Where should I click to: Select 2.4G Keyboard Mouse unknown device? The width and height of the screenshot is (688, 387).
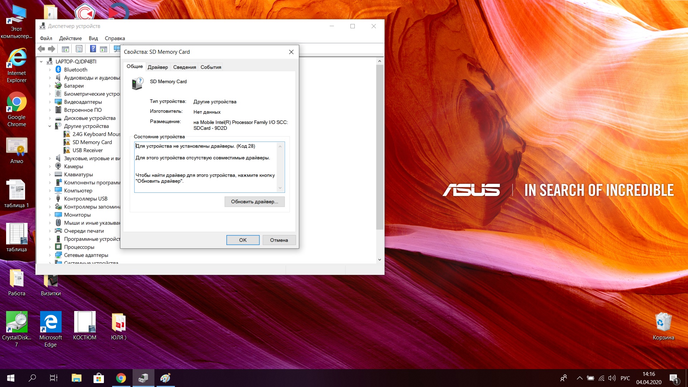[x=96, y=134]
